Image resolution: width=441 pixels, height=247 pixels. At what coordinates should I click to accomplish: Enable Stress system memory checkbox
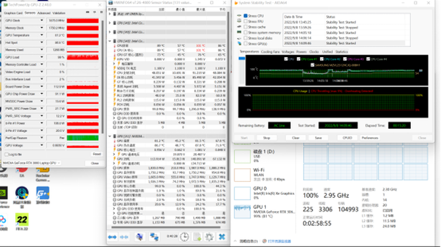(246, 33)
